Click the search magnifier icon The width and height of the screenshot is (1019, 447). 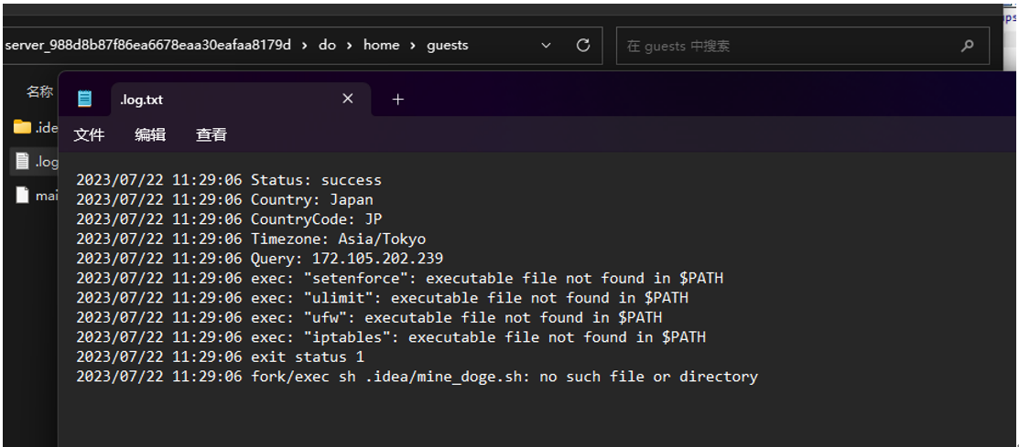tap(967, 46)
